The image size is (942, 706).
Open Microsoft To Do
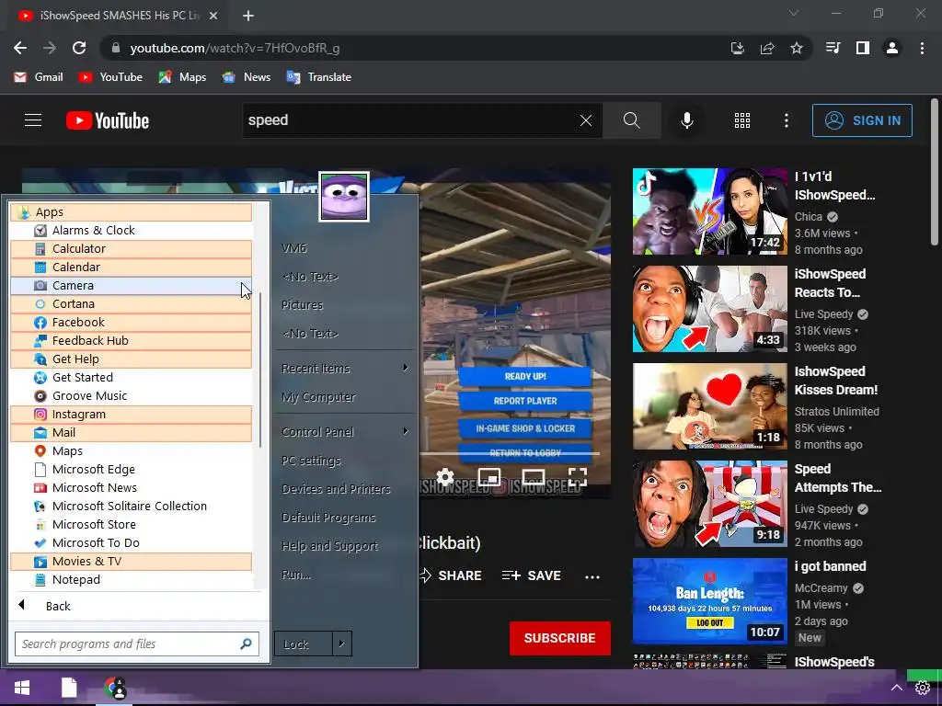pos(131,542)
